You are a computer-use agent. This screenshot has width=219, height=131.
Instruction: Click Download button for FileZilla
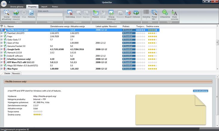coord(129,30)
